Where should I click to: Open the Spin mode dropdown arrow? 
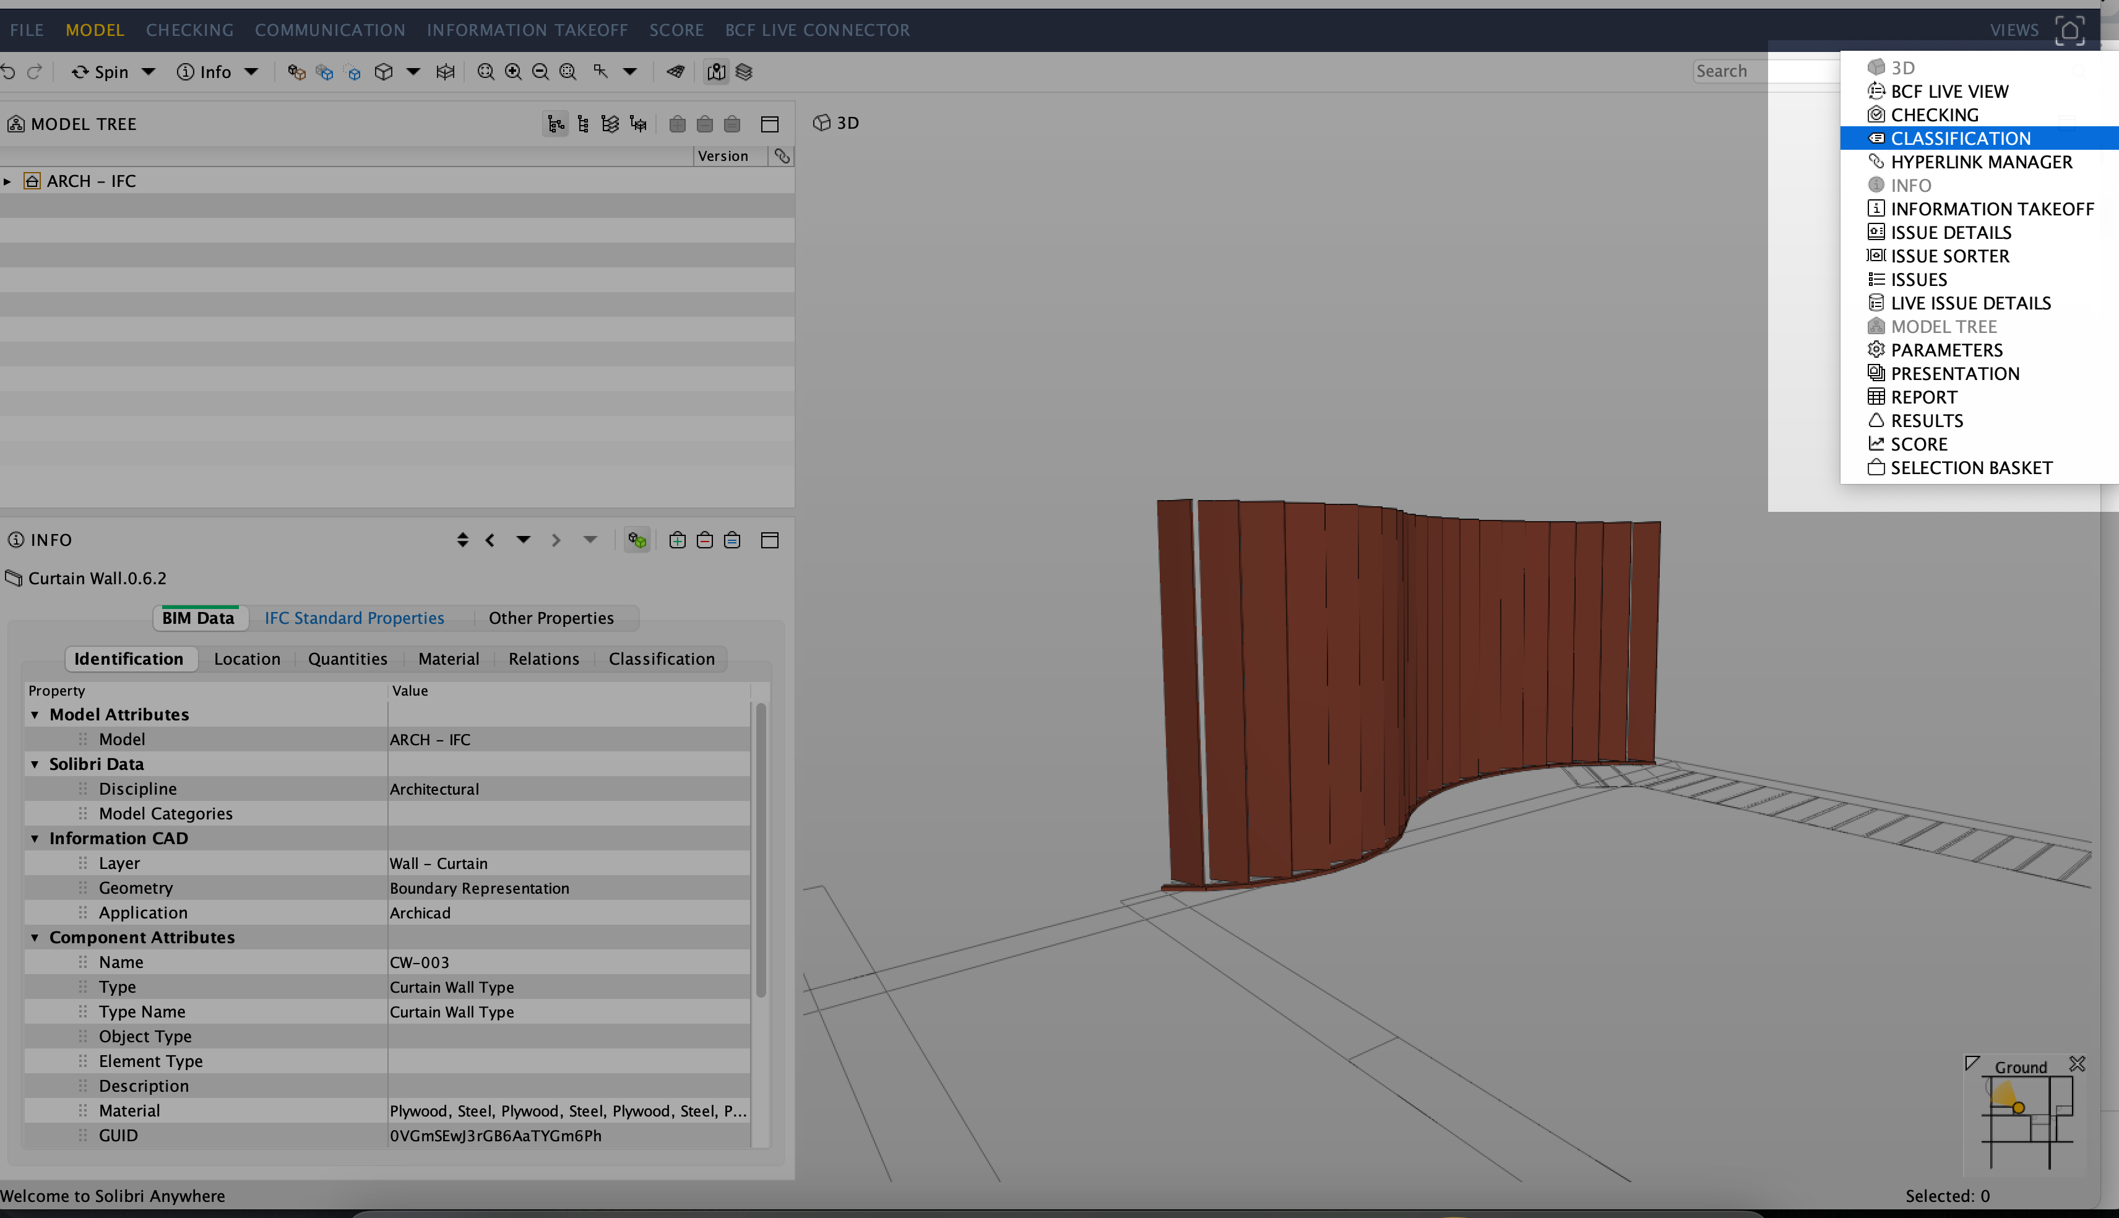(149, 72)
